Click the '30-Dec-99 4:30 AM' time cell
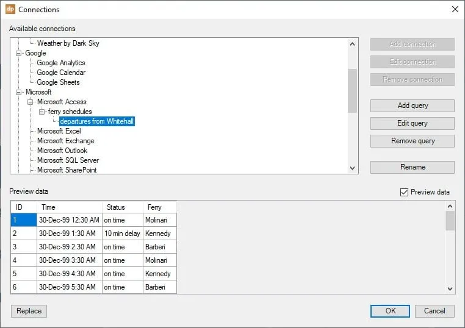 tap(70, 274)
